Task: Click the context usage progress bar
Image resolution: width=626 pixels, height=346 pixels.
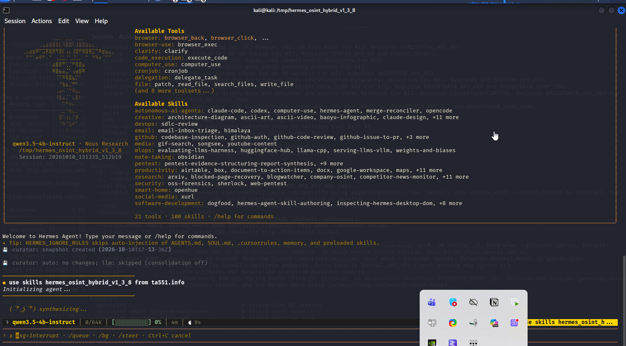Action: (x=131, y=322)
